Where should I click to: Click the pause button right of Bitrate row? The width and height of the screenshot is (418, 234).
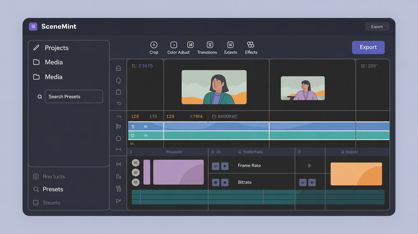(x=303, y=182)
